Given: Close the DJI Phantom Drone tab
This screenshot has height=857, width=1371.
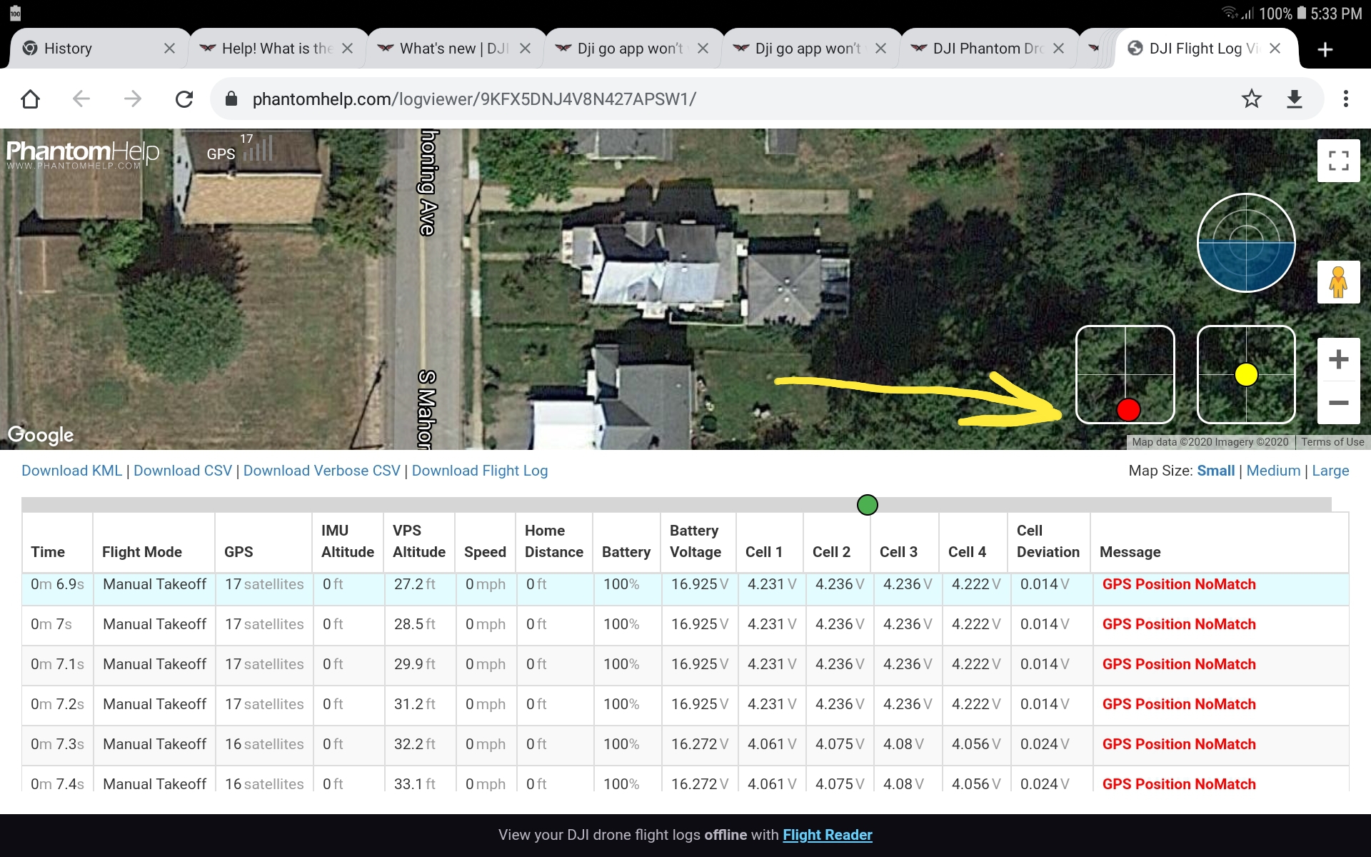Looking at the screenshot, I should (1058, 49).
